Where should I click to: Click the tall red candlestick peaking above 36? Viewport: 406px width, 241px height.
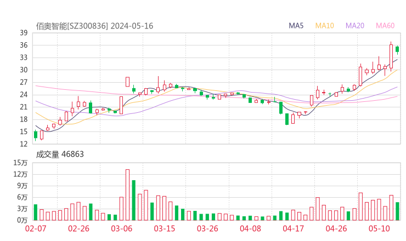tap(391, 56)
